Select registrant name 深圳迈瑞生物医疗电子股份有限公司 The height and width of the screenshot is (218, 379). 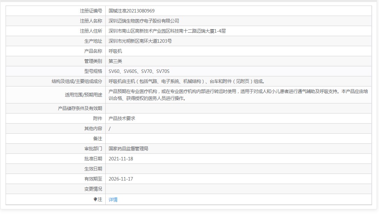[x=144, y=21]
